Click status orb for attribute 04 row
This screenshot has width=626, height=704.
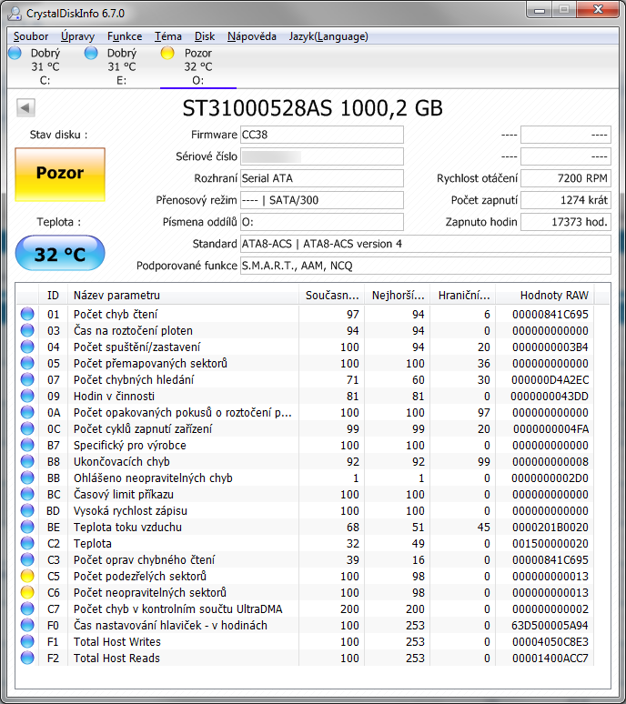pos(27,347)
